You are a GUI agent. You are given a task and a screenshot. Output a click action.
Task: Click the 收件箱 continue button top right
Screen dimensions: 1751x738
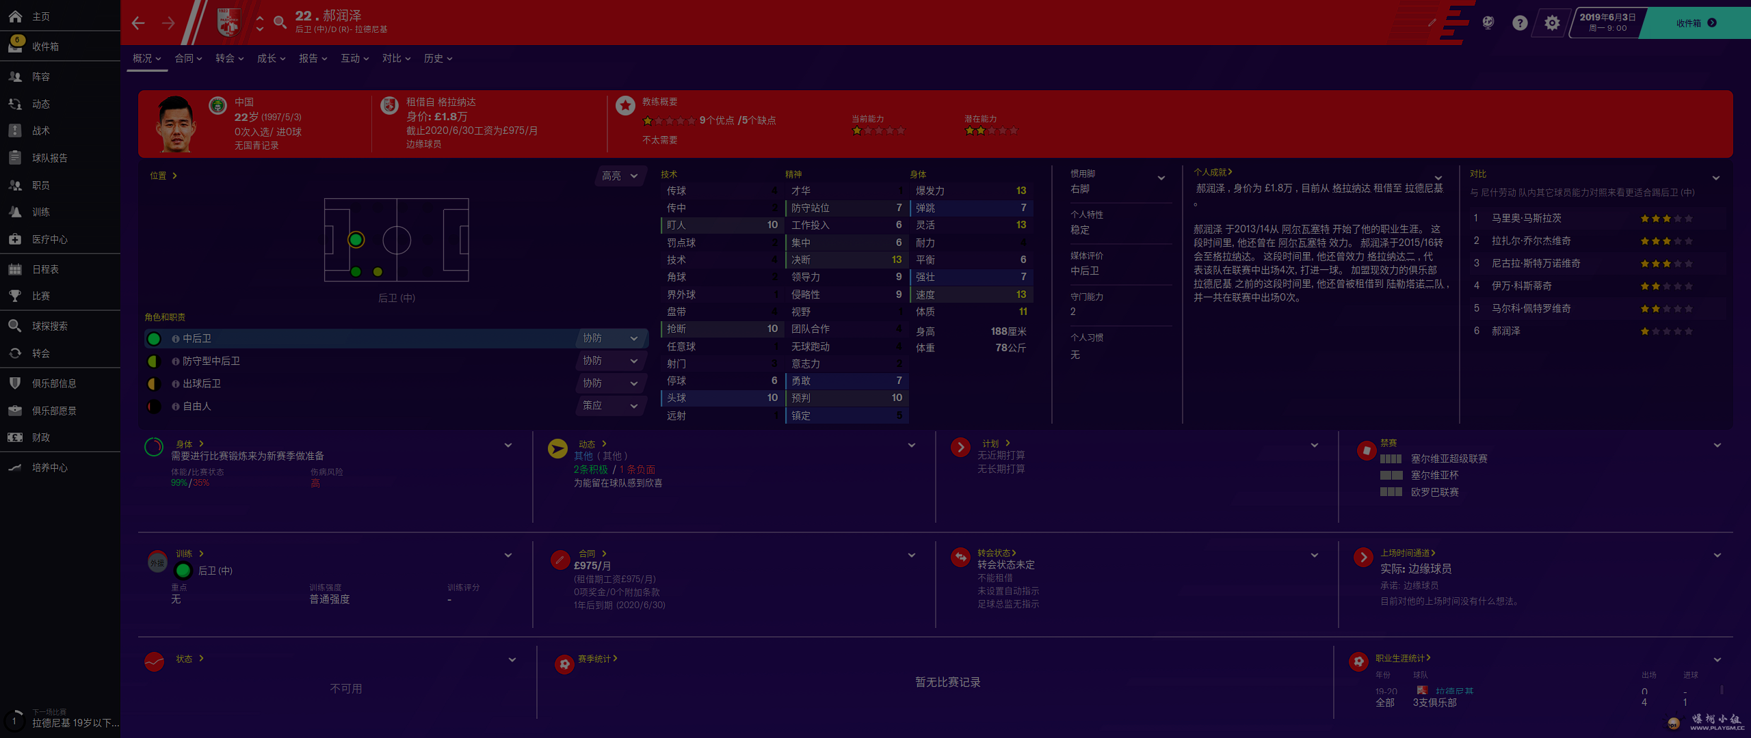[1696, 23]
